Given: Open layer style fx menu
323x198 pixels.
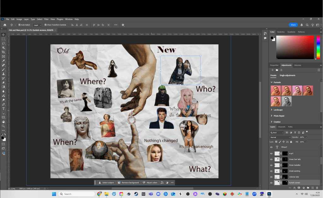Looking at the screenshot, I should 294,188.
